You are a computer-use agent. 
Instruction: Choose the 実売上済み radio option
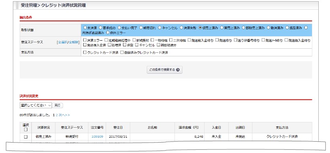[222, 28]
